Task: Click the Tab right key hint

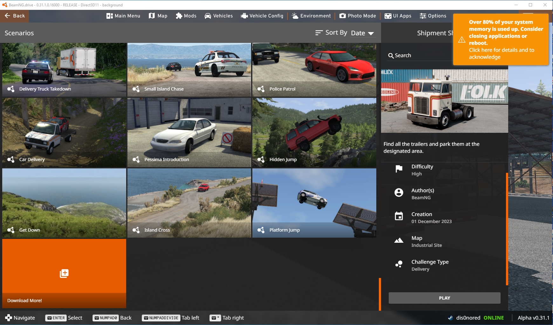Action: pyautogui.click(x=227, y=318)
